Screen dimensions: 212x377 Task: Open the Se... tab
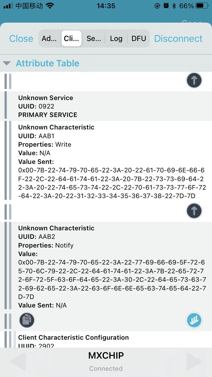click(x=94, y=38)
